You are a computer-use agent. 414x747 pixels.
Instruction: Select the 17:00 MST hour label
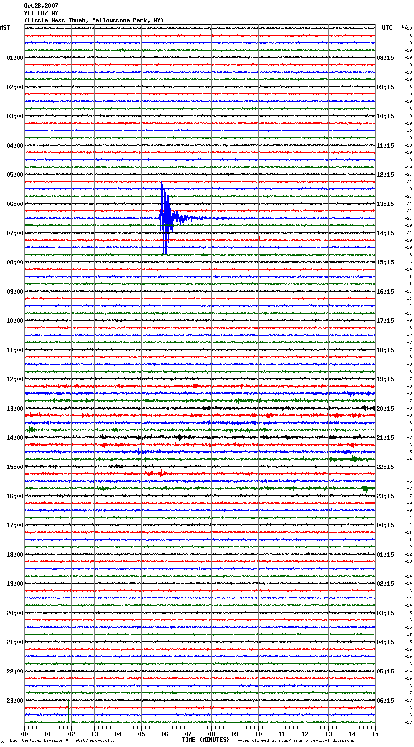[x=15, y=525]
